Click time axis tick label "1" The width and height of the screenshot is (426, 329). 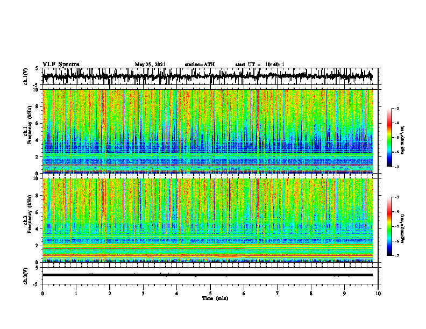tap(76, 294)
